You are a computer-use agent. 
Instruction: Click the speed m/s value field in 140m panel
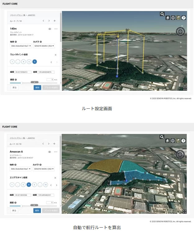(50, 80)
